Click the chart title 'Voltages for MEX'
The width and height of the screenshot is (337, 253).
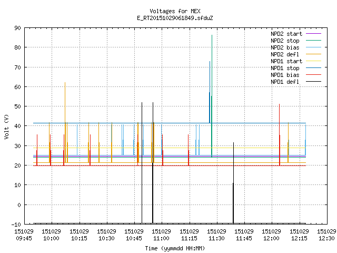[175, 11]
